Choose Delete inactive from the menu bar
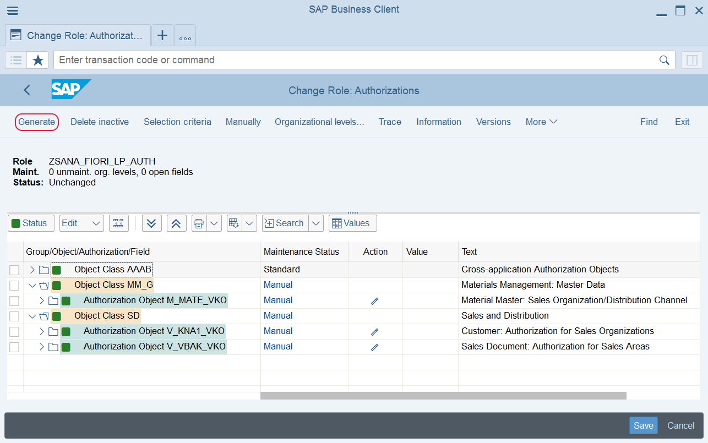 coord(100,122)
